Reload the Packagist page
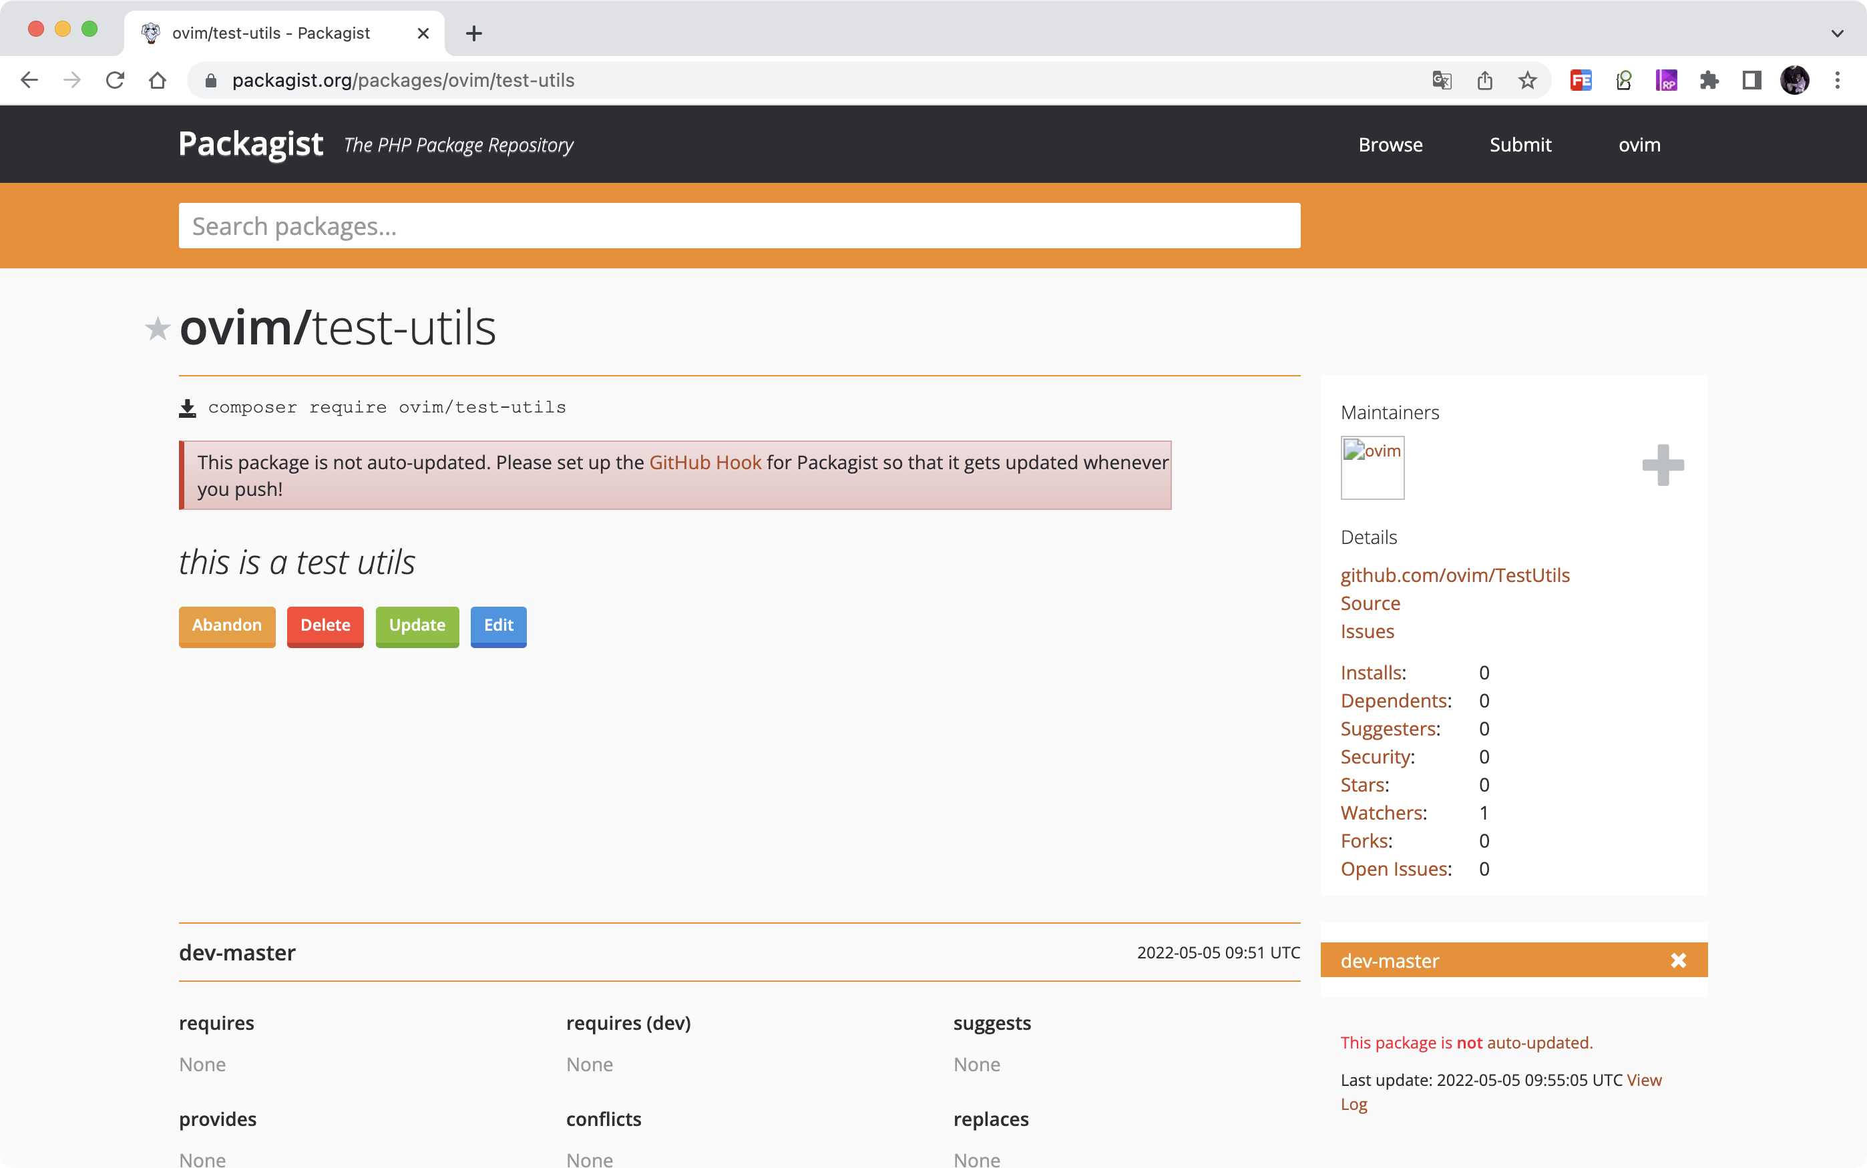The width and height of the screenshot is (1867, 1168). click(x=115, y=80)
